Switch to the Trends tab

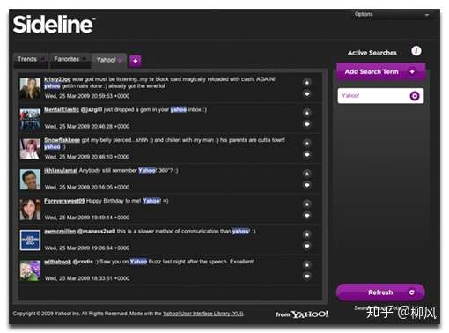coord(30,60)
